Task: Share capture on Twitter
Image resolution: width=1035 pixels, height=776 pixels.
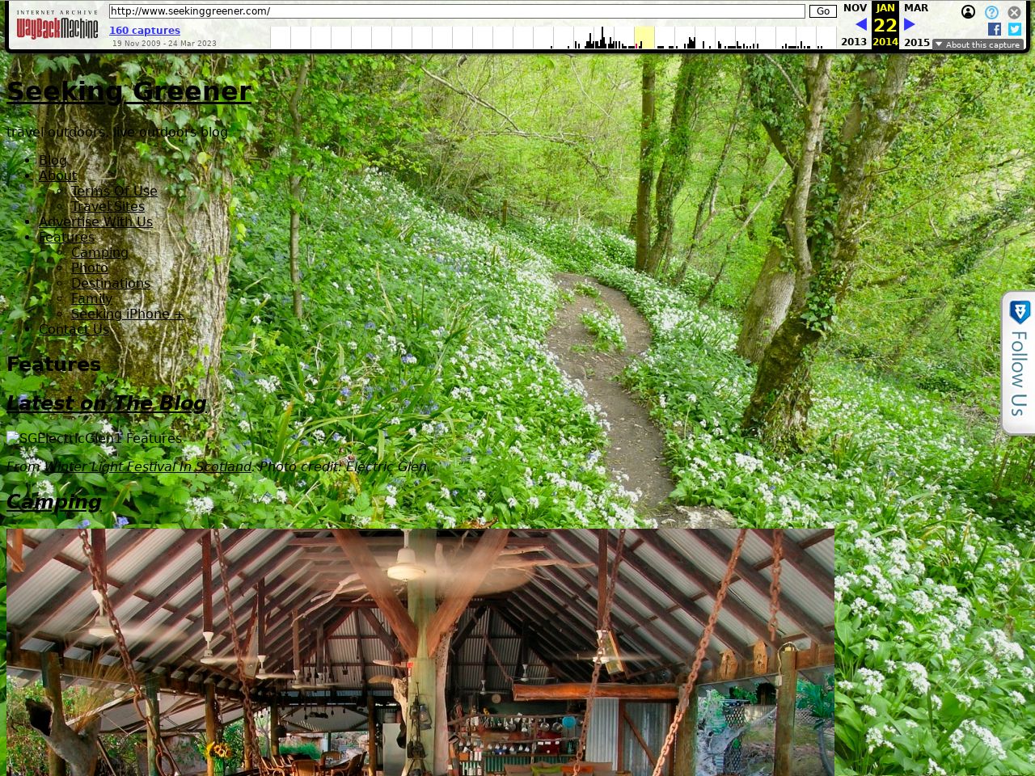Action: [1015, 29]
